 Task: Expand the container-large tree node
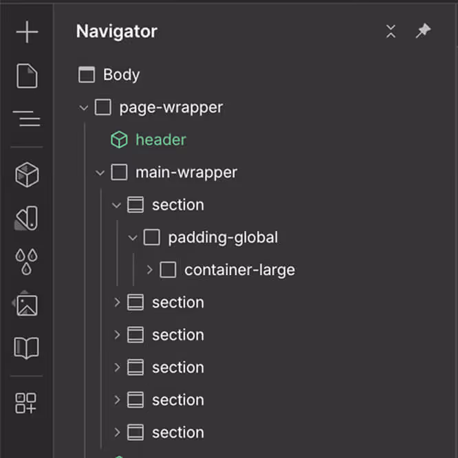click(x=149, y=270)
